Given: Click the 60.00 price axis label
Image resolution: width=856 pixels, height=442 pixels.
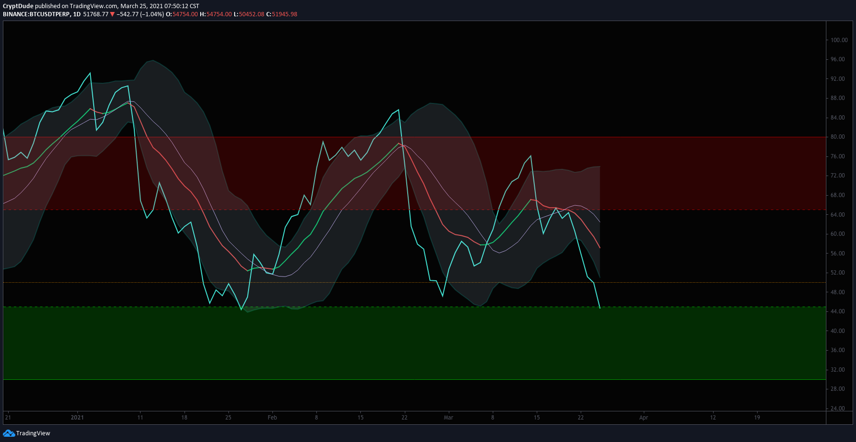Looking at the screenshot, I should point(838,234).
